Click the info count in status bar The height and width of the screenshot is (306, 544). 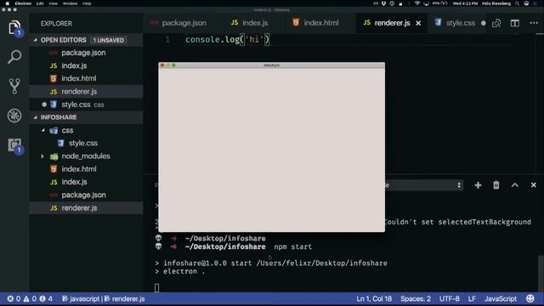click(x=46, y=298)
